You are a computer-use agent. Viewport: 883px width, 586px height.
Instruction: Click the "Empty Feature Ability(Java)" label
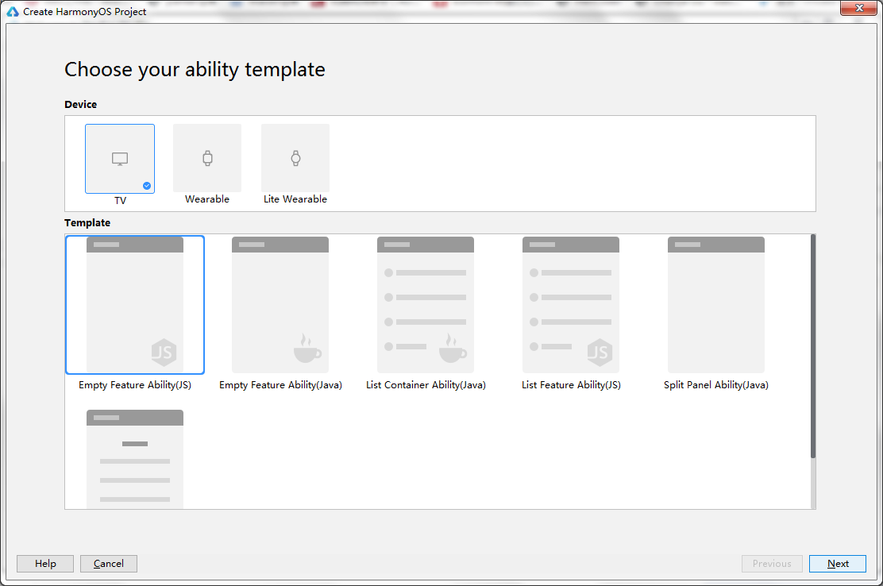280,385
